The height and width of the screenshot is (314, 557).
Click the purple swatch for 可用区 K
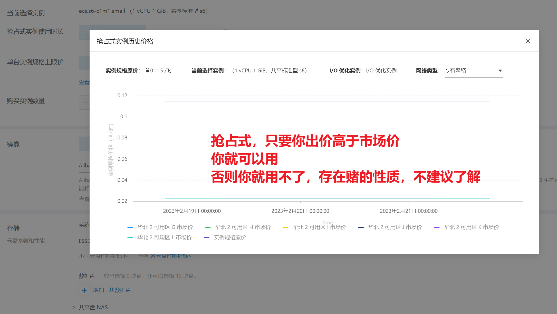pos(437,227)
